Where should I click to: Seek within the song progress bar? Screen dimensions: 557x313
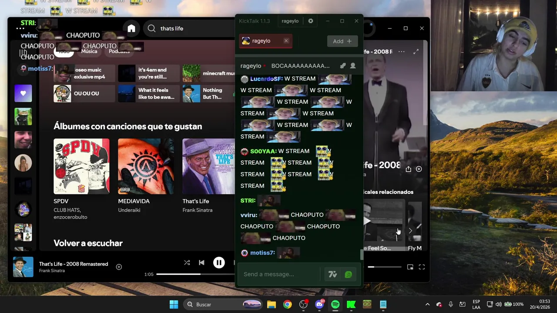tap(195, 274)
